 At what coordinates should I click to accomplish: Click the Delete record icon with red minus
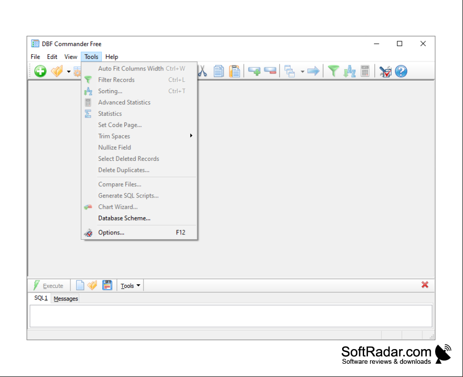(x=270, y=71)
